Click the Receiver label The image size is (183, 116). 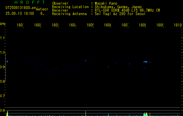tap(60, 10)
